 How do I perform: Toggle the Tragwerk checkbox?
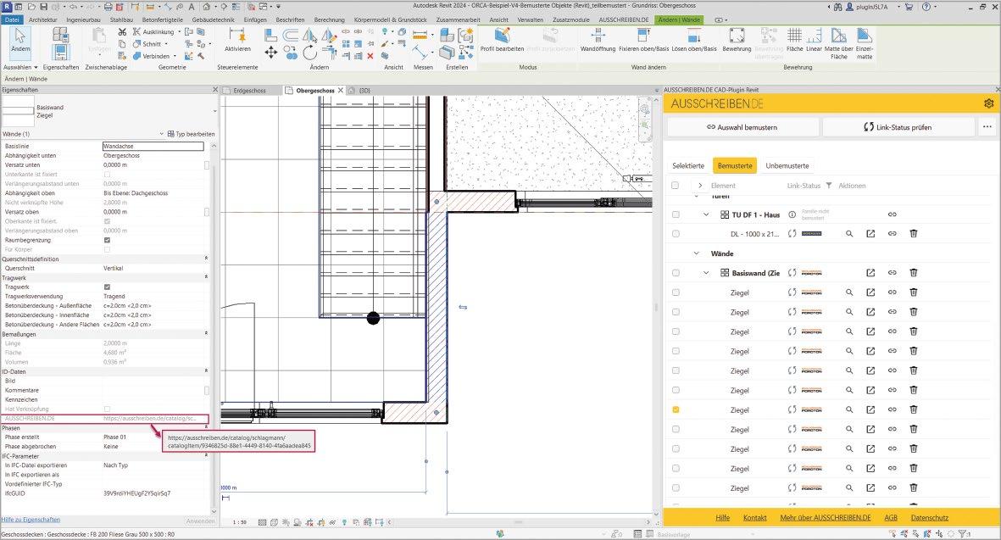108,287
